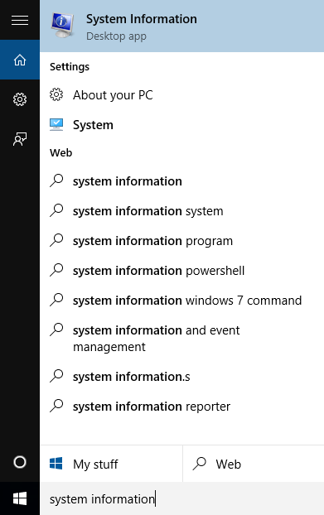
Task: Select suggestion 'system information reporter'
Action: 181,407
